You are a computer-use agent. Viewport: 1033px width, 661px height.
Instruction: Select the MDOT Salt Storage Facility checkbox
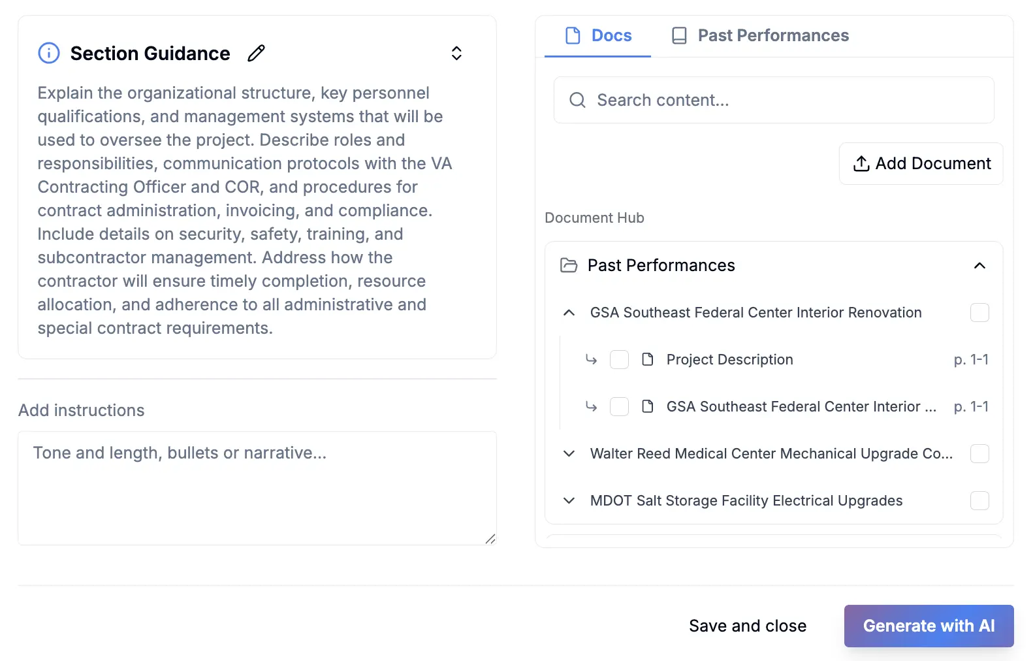(x=979, y=501)
